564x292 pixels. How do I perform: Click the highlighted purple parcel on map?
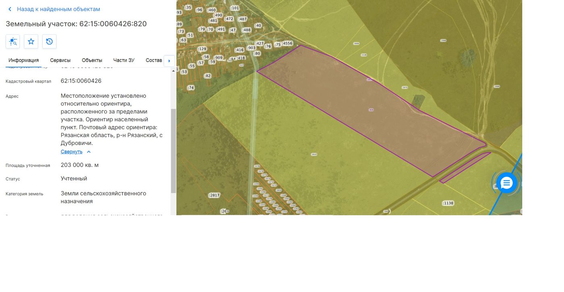point(371,110)
